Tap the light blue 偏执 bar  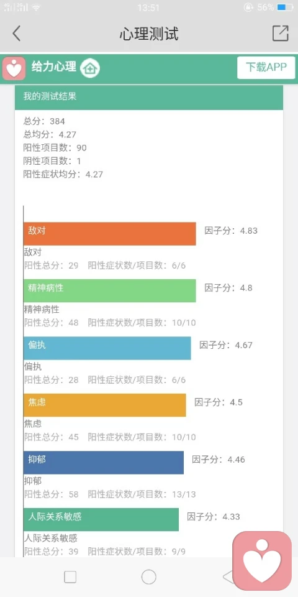(x=107, y=348)
